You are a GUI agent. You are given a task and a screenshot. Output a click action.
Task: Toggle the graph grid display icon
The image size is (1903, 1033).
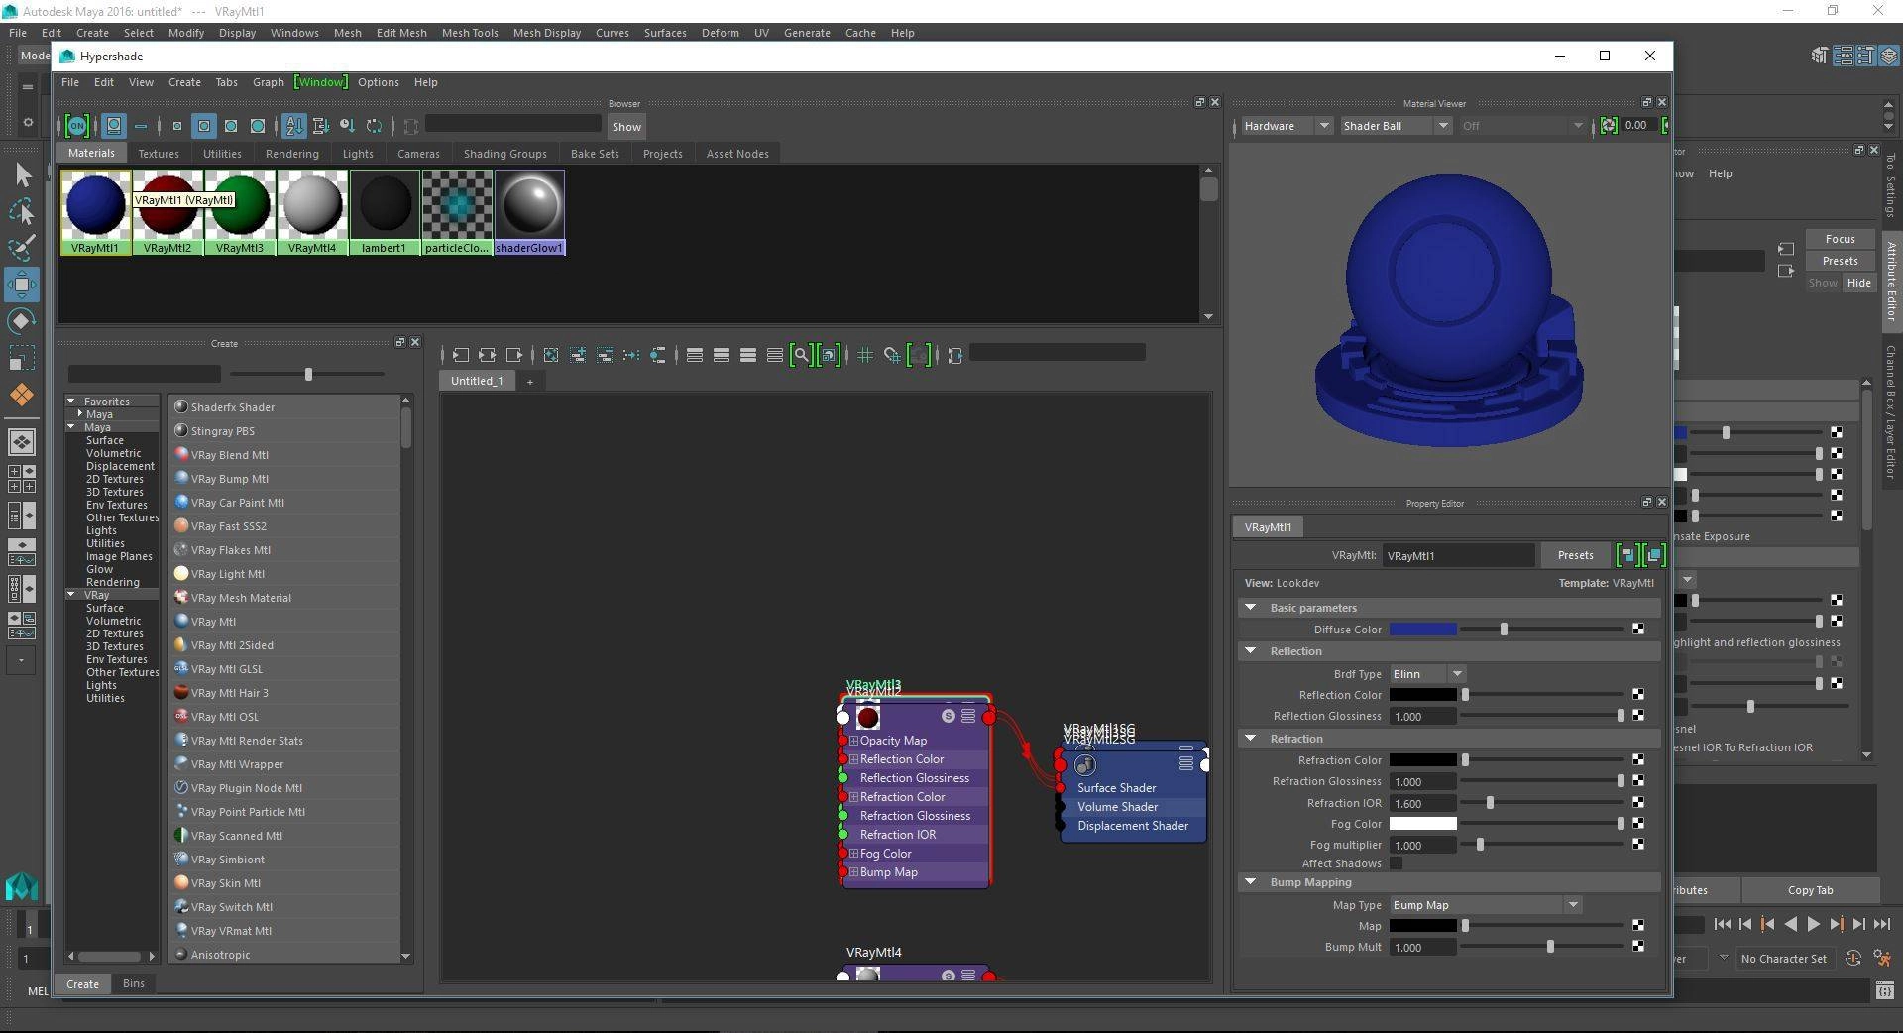click(x=865, y=355)
